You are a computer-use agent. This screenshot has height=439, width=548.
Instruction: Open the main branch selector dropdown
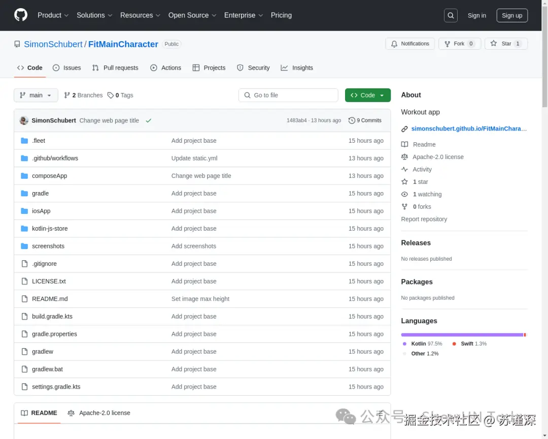point(36,95)
